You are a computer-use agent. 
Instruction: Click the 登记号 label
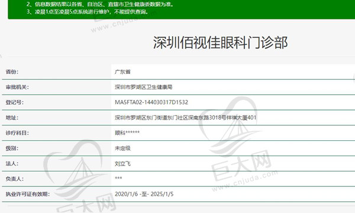click(14, 102)
